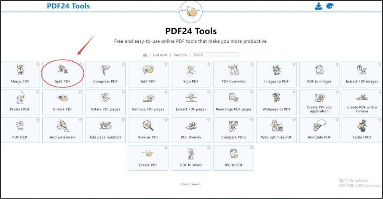Open the Add watermark tool
The height and width of the screenshot is (199, 383).
(63, 130)
